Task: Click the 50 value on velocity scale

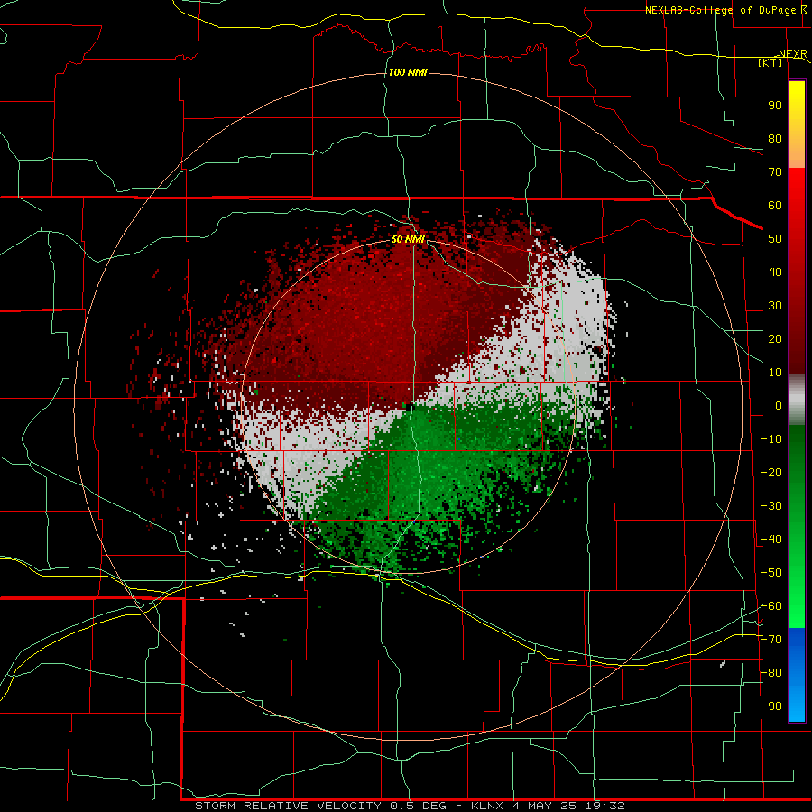Action: pyautogui.click(x=775, y=239)
